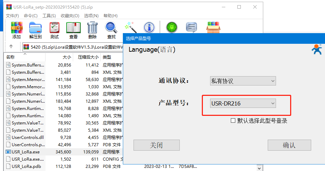325x171 pixels.
Task: Open the 工具(S) menu
Action: (x=49, y=16)
